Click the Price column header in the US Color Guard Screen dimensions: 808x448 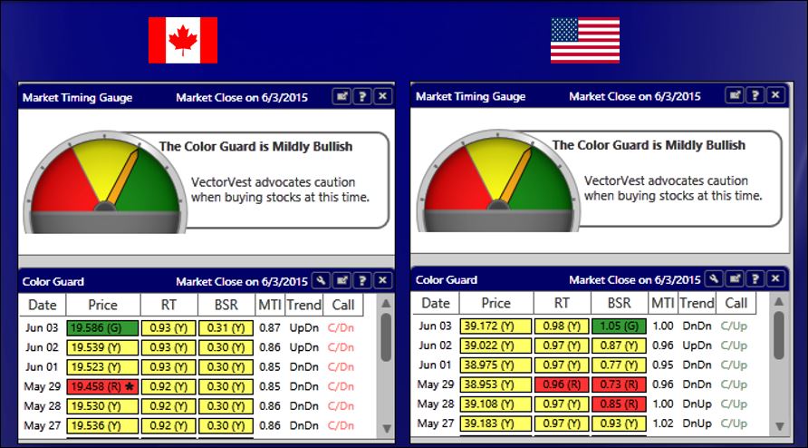click(496, 303)
